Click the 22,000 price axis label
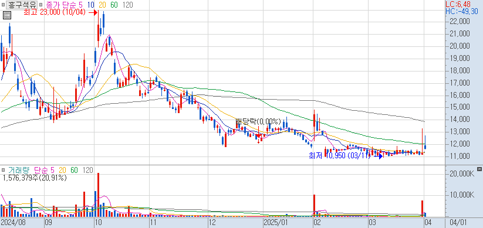The image size is (483, 228). point(461,22)
